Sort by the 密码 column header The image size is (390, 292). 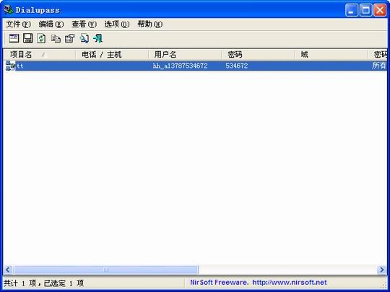tap(258, 54)
